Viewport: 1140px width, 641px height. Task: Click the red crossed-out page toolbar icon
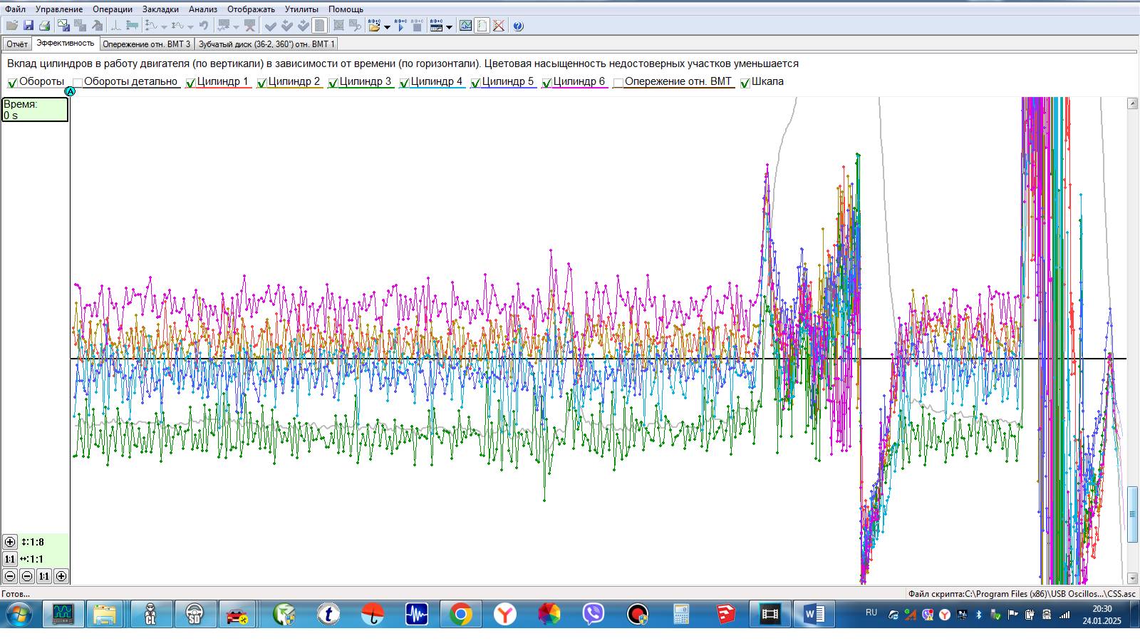[499, 26]
